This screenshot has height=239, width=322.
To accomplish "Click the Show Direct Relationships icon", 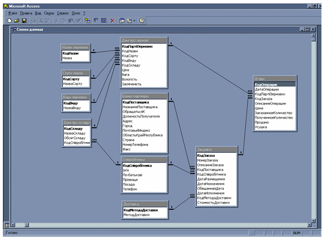I will pos(96,21).
